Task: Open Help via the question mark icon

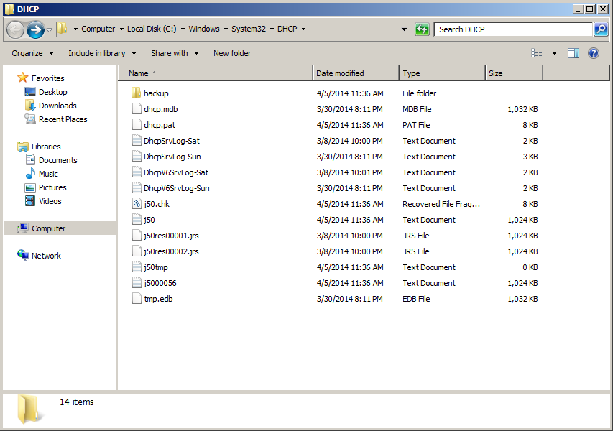Action: click(x=591, y=52)
